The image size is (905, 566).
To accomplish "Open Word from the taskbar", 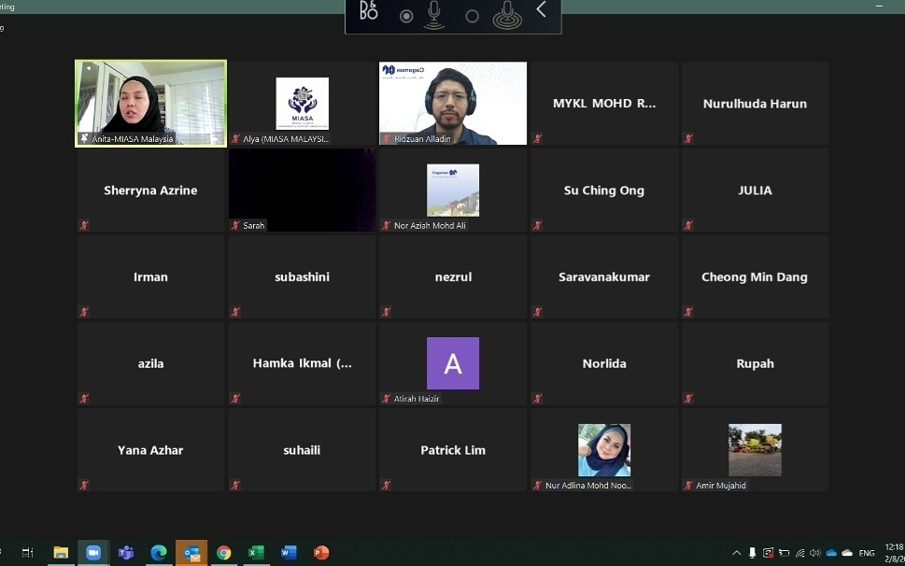I will [x=289, y=552].
